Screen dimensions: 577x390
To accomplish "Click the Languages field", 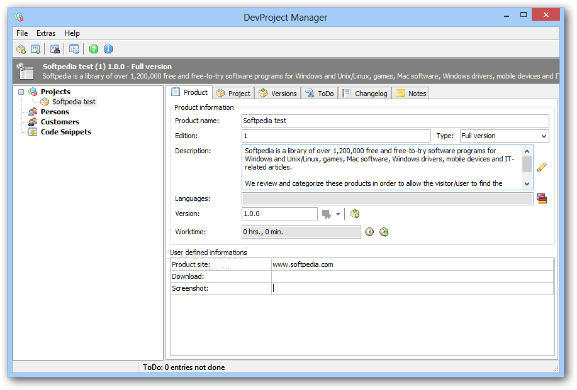I will (387, 198).
